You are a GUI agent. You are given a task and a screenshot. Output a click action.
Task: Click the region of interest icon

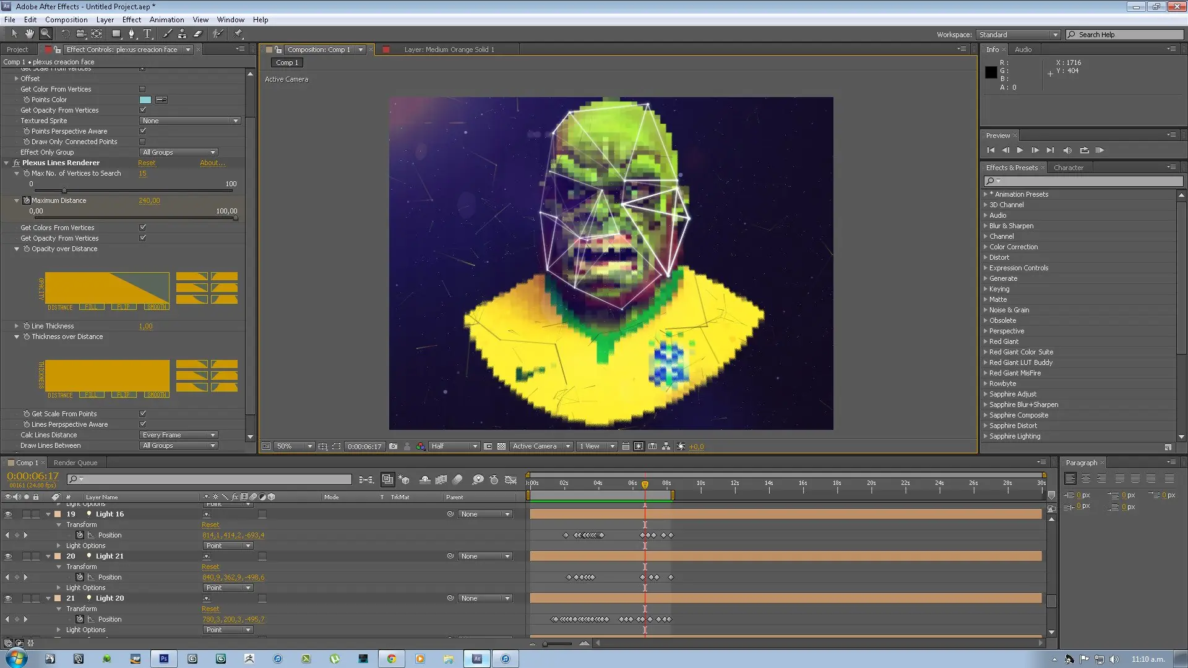488,446
